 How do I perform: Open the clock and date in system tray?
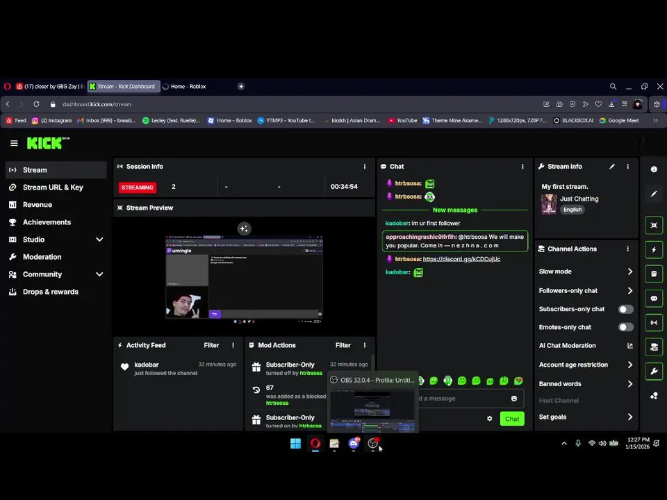638,443
